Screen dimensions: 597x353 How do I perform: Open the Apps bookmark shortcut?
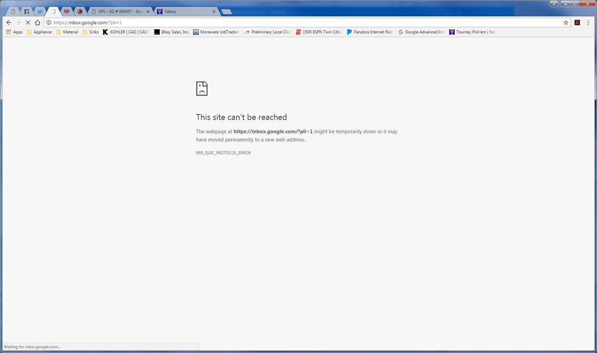click(14, 32)
